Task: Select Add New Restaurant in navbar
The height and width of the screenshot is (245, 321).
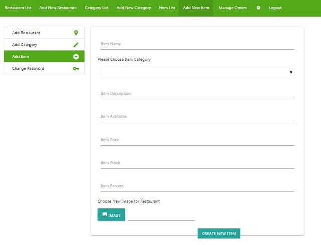Action: (58, 8)
